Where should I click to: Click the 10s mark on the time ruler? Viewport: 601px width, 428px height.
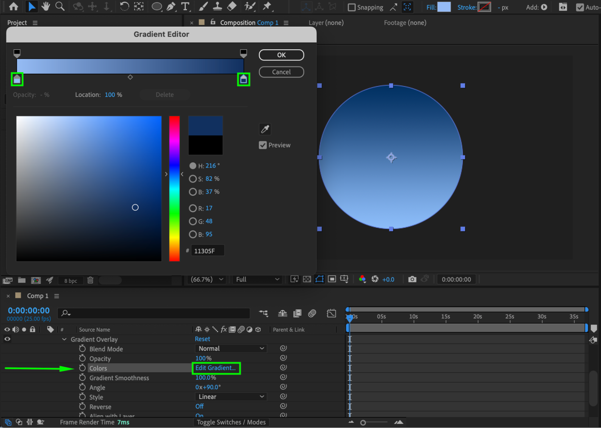pos(413,317)
